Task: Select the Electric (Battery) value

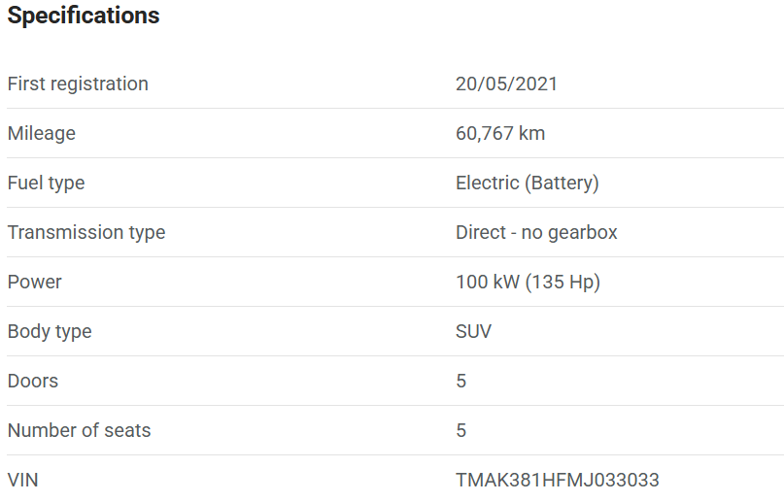Action: [x=527, y=183]
